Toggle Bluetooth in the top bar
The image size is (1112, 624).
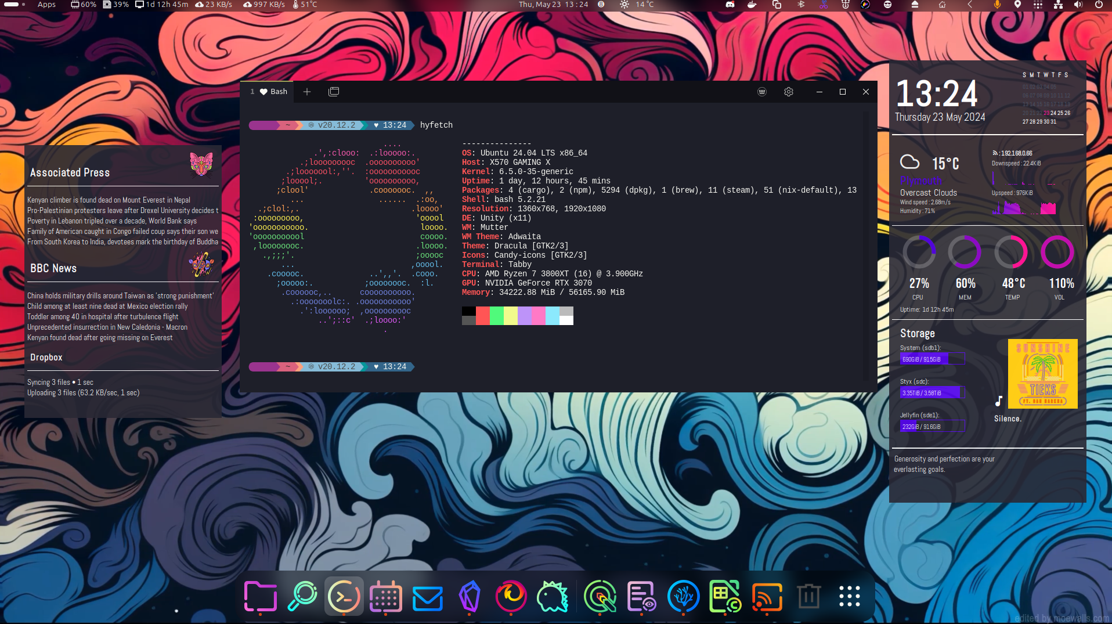pyautogui.click(x=801, y=5)
